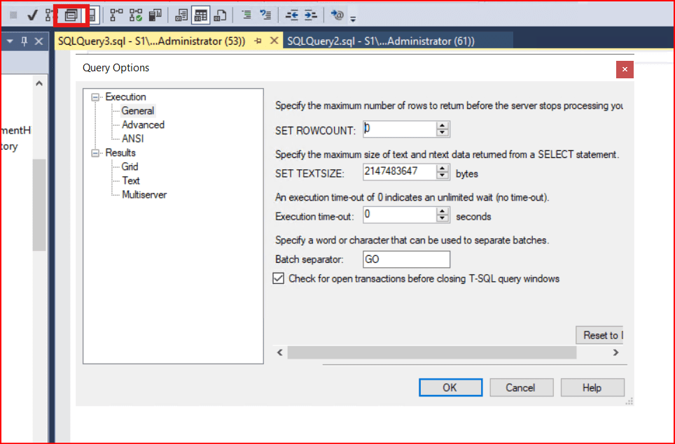675x444 pixels.
Task: Toggle Check for open transactions checkbox
Action: click(x=278, y=278)
